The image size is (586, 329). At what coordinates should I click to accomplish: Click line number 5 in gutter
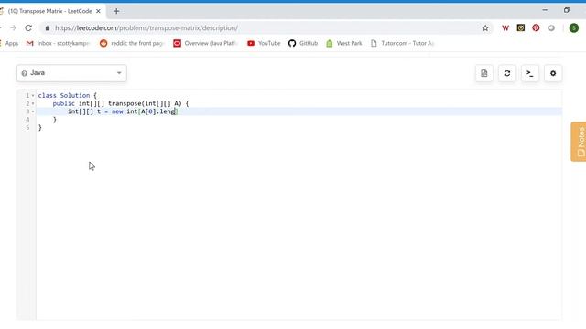click(x=27, y=128)
